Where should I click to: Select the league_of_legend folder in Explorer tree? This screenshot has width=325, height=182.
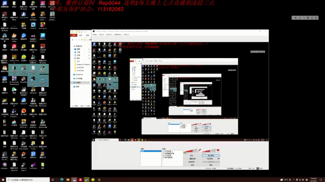[82, 64]
